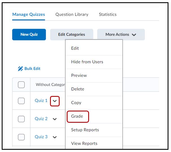
Task: Click the Bulk Edit pencil icon
Action: (x=20, y=69)
